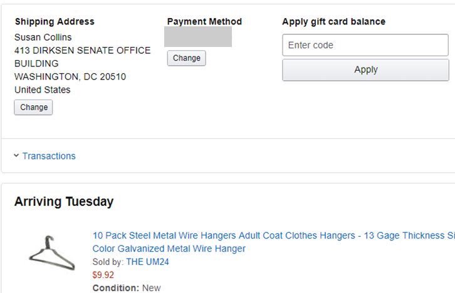Click the United States country line

coord(43,90)
